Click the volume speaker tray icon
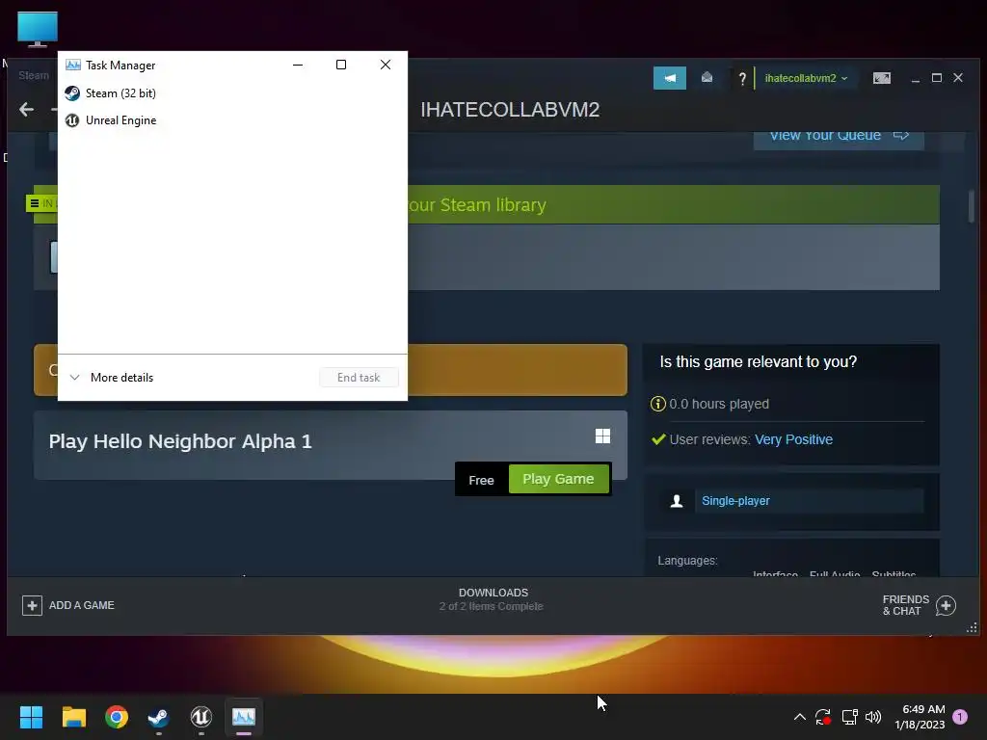Image resolution: width=987 pixels, height=740 pixels. coord(873,717)
